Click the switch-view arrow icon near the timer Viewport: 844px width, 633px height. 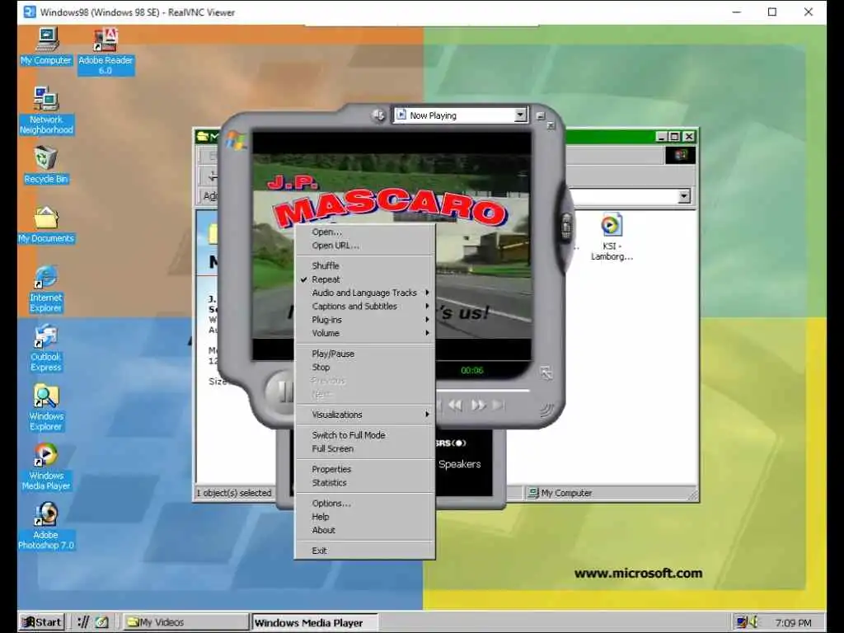pyautogui.click(x=546, y=373)
